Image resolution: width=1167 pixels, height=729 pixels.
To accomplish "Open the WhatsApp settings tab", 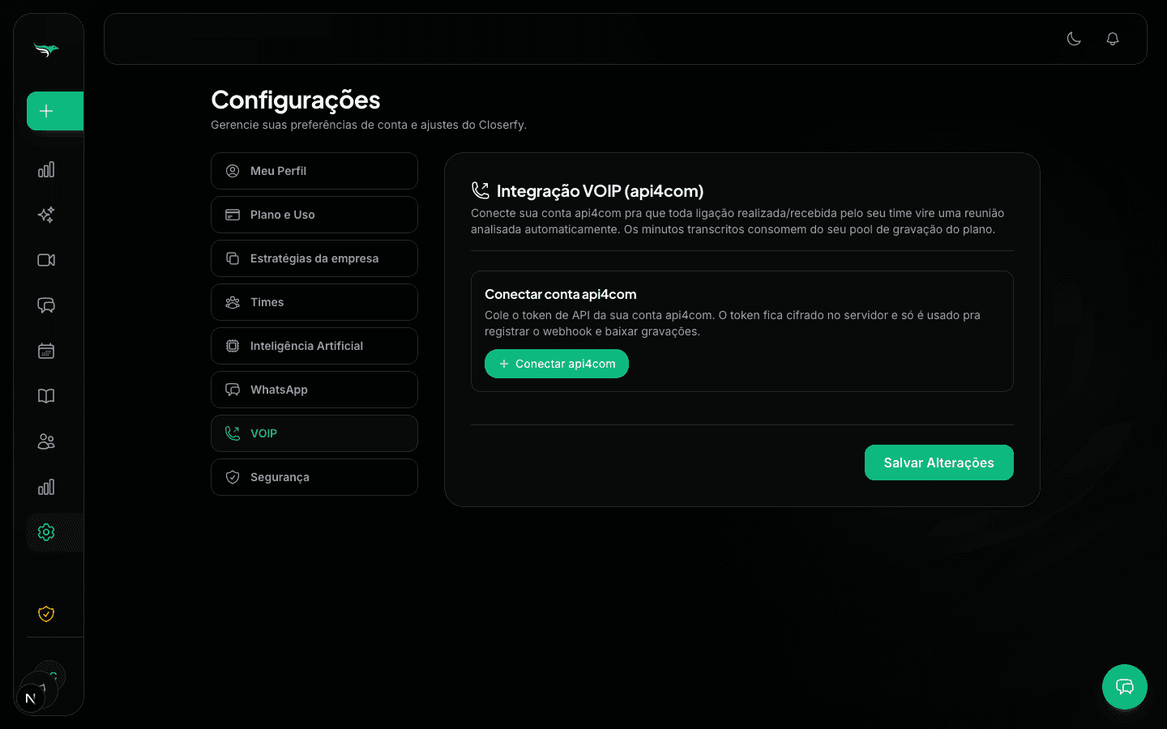I will [314, 390].
